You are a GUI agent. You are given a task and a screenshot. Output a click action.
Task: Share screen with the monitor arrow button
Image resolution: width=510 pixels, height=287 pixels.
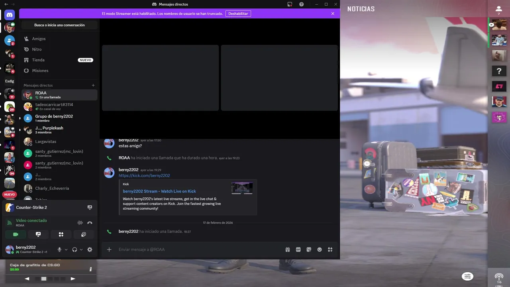[38, 234]
